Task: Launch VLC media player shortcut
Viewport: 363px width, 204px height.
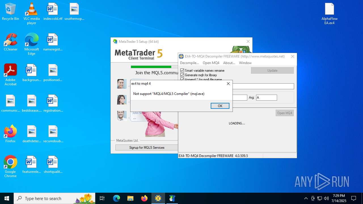Action: (x=31, y=13)
